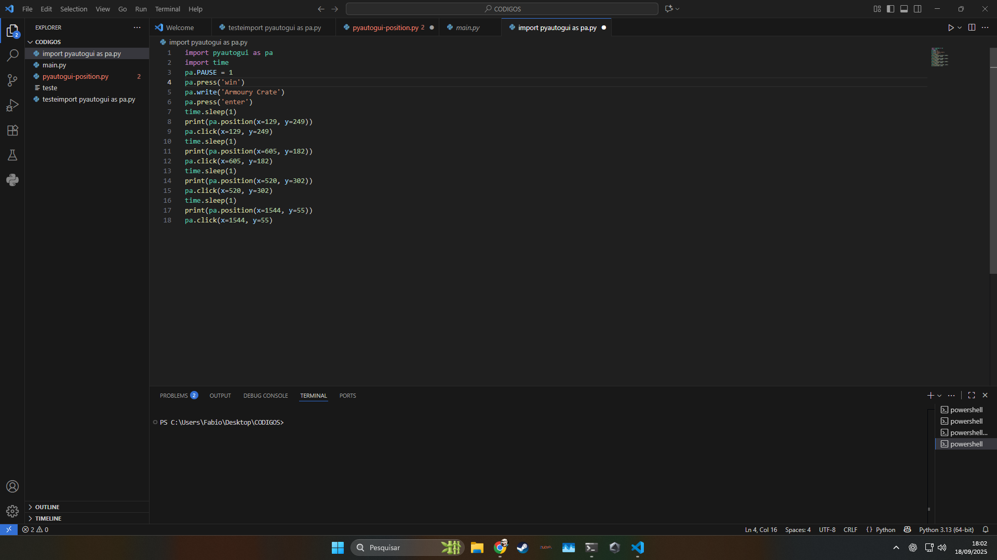This screenshot has height=560, width=997.
Task: Open Steam from the Windows taskbar
Action: [522, 548]
